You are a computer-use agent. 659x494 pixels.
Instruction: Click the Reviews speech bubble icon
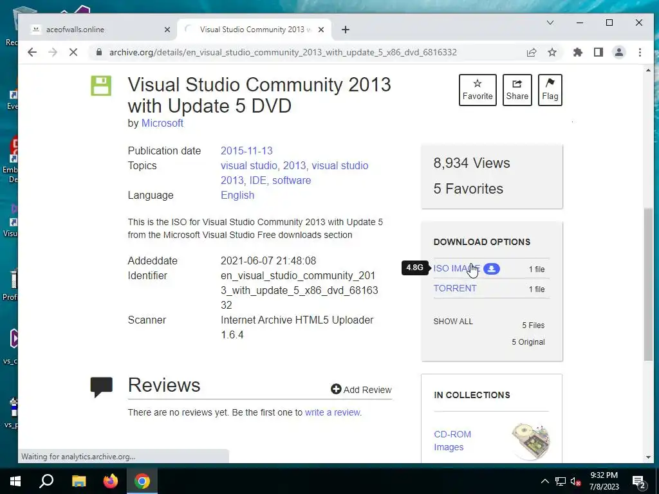(x=101, y=387)
